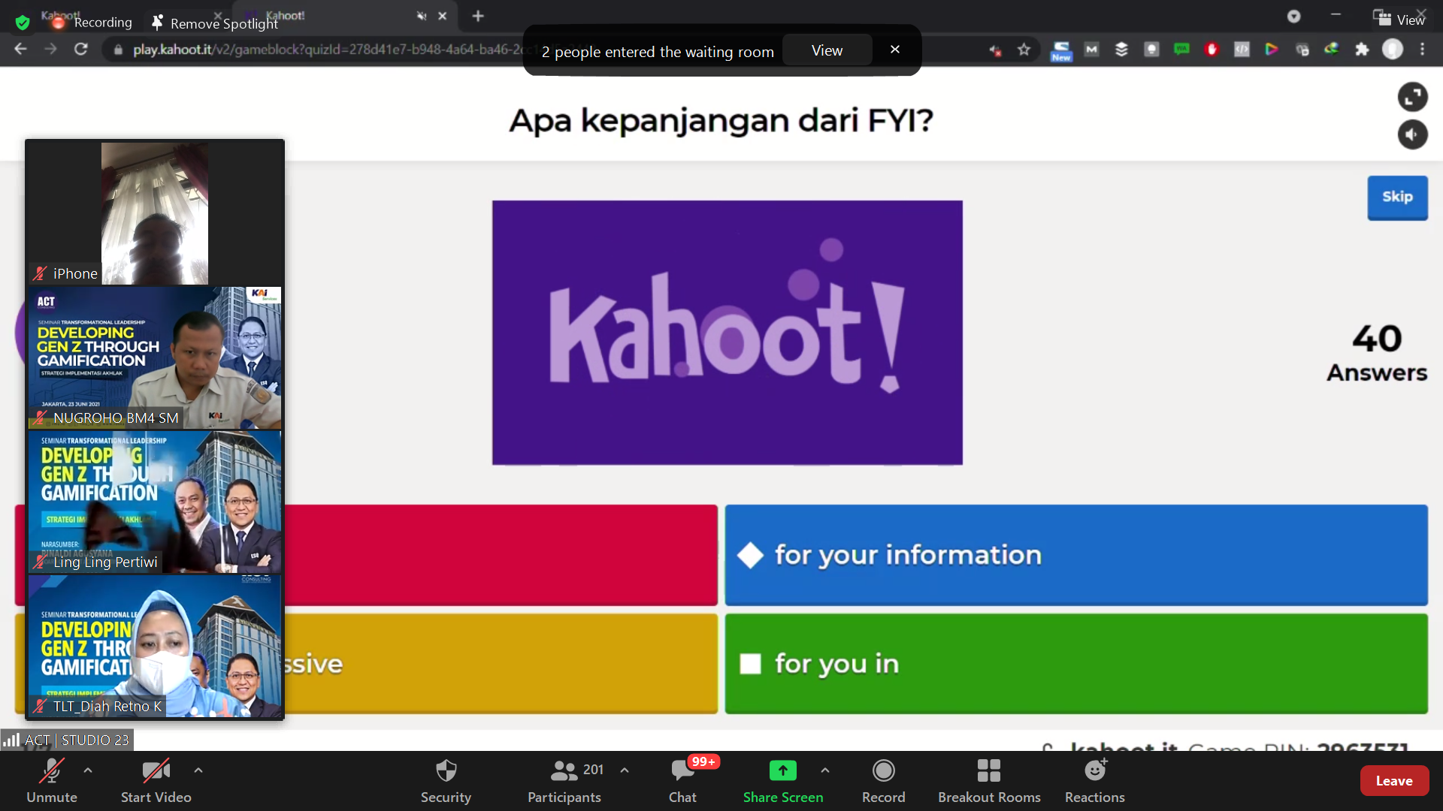Click the red Leave button

[1394, 781]
